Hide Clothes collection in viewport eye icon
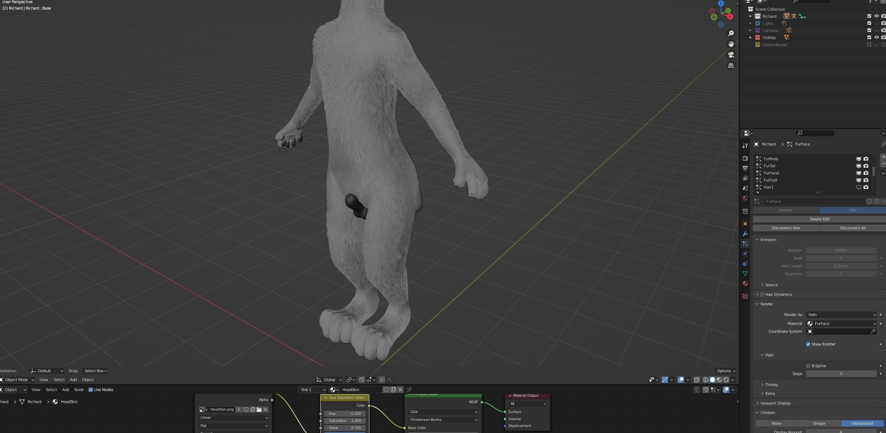This screenshot has width=886, height=433. (876, 37)
